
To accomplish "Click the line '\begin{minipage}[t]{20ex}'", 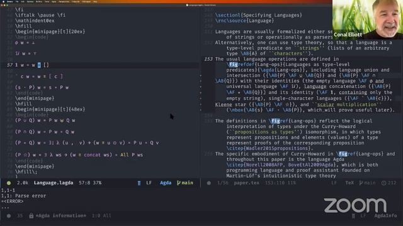I will [50, 31].
